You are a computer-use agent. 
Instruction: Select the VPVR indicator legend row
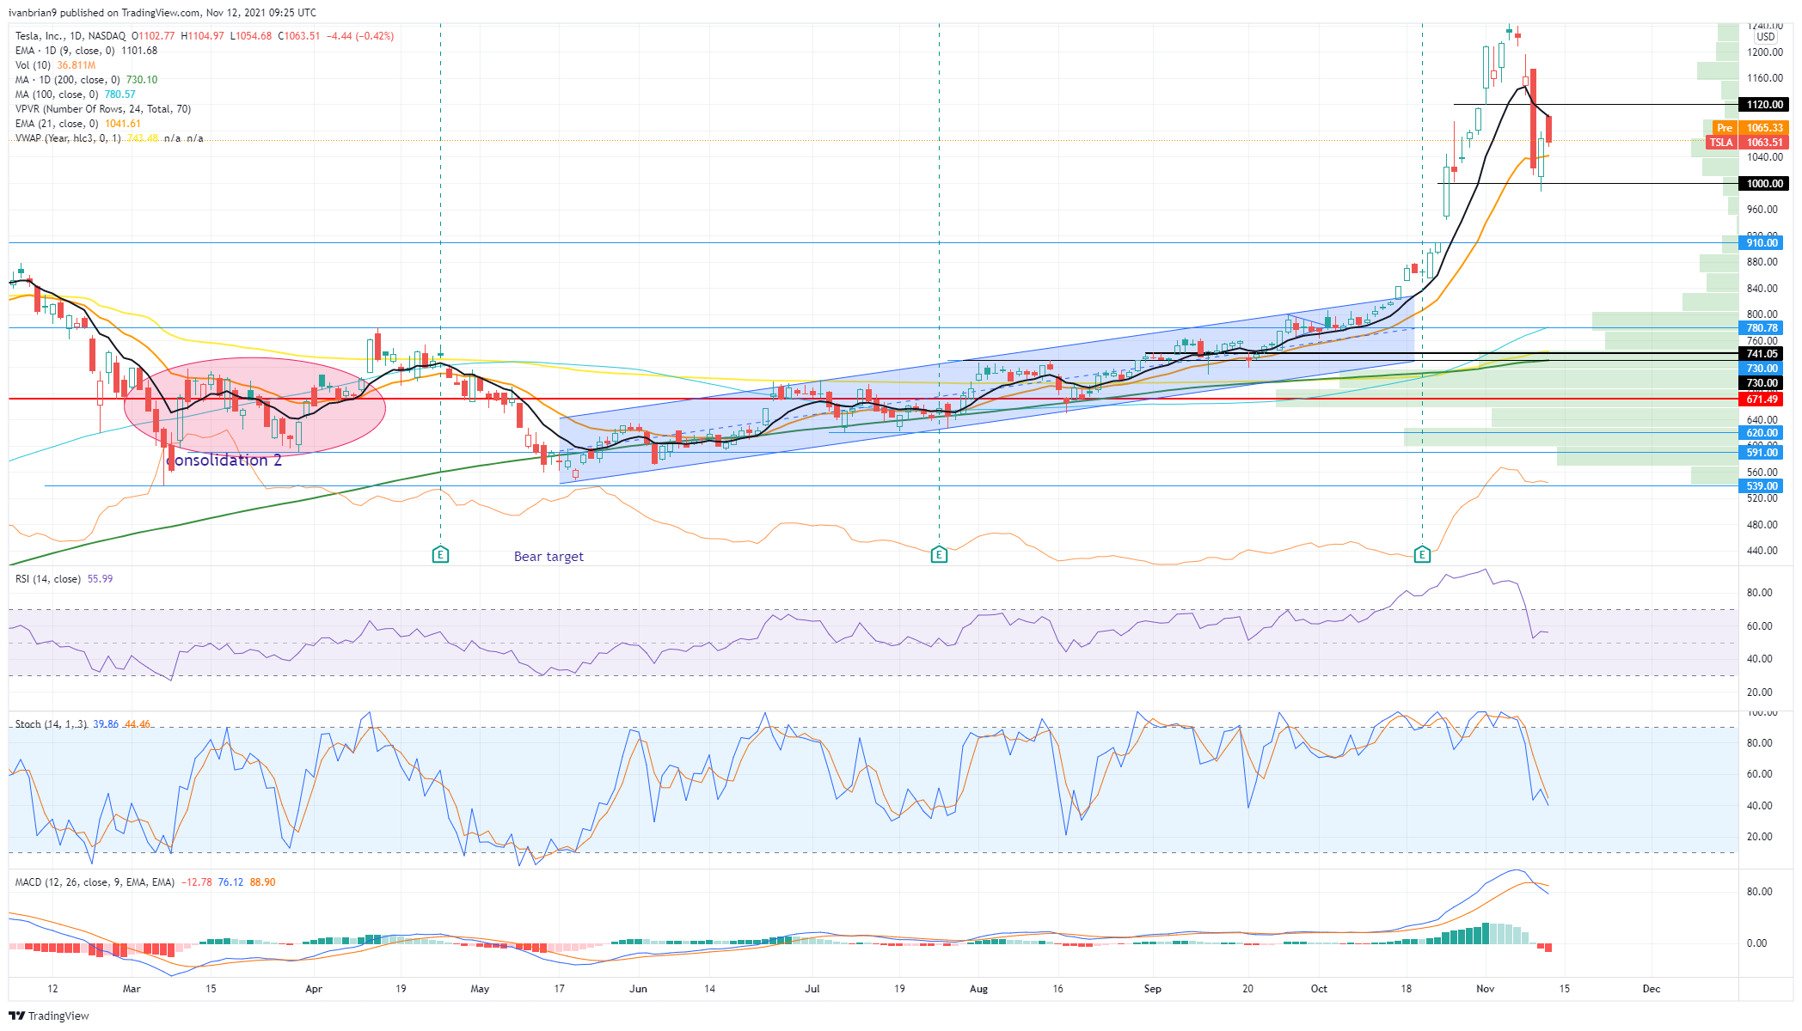click(x=103, y=109)
